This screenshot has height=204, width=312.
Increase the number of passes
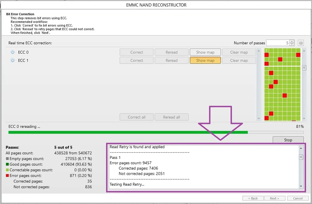click(x=292, y=41)
